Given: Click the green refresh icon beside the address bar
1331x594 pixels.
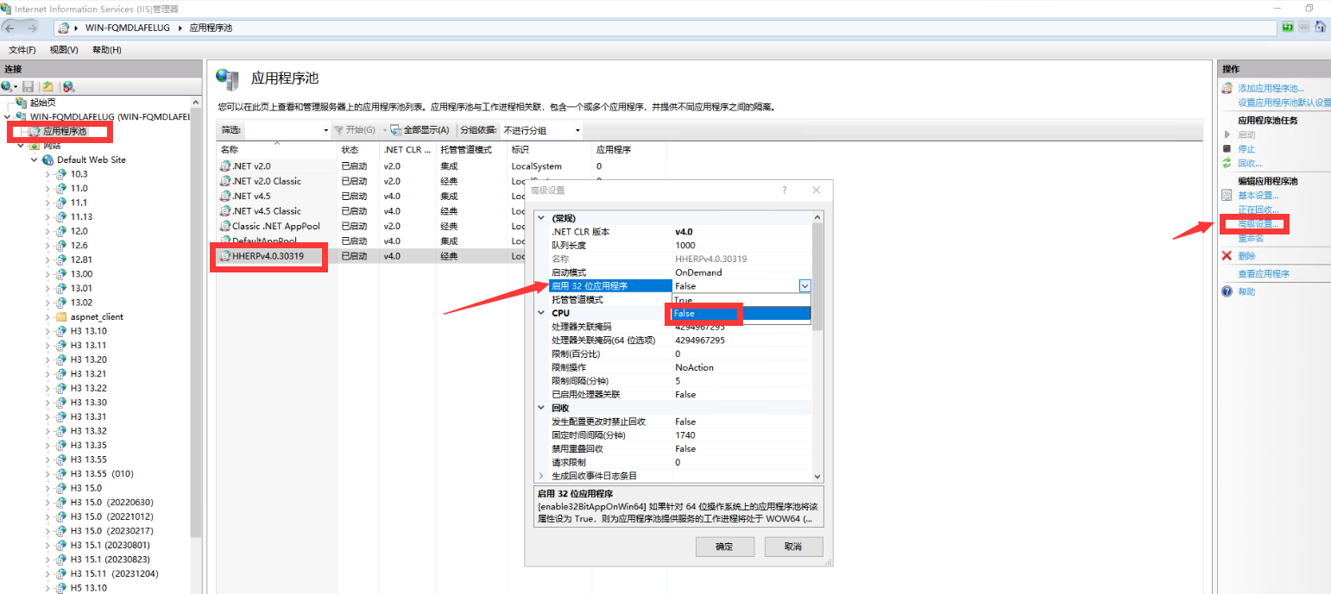Looking at the screenshot, I should coord(1288,28).
